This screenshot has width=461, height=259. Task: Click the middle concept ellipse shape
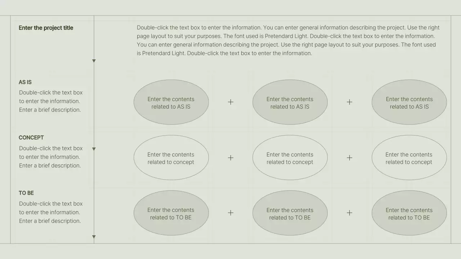tap(290, 158)
